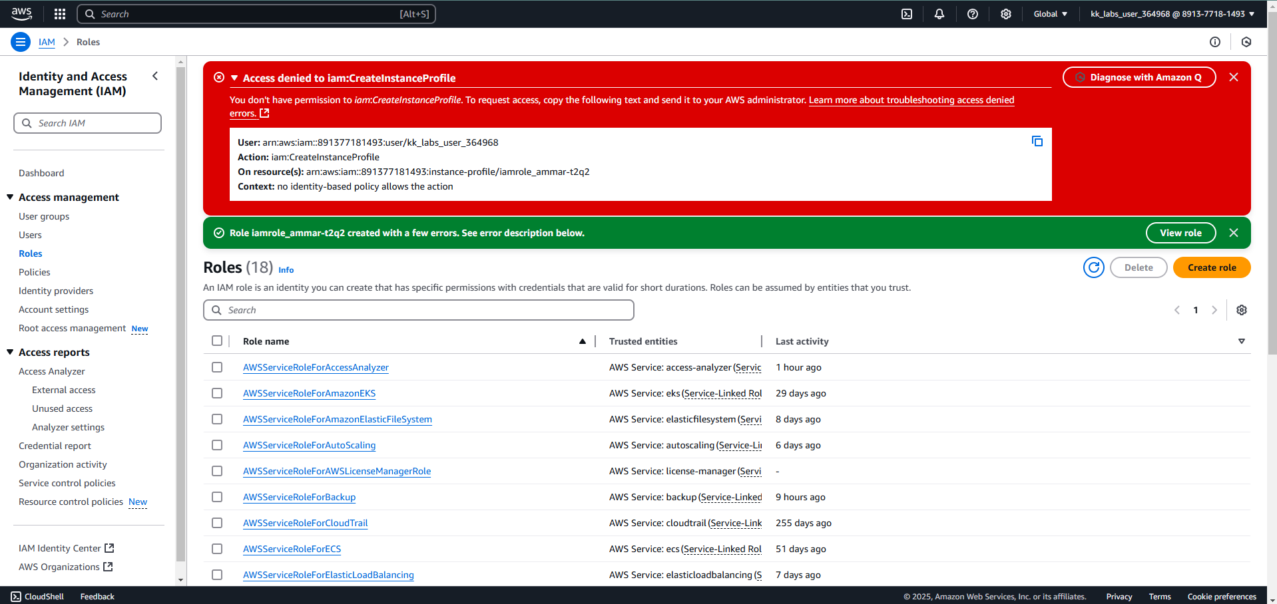Screen dimensions: 1277x604
Task: Dismiss the red access denied banner
Action: click(1234, 77)
